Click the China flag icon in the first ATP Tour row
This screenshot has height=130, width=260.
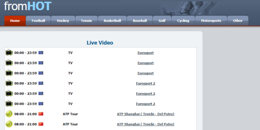click(41, 114)
